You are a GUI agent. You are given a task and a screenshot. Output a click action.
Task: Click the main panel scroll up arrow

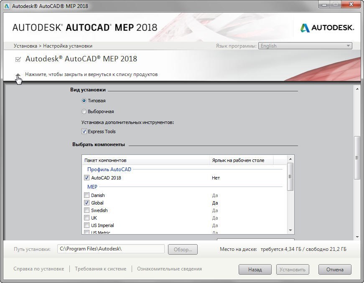[357, 89]
